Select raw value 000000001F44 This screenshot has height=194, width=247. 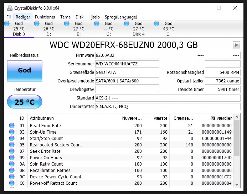[x=217, y=138]
